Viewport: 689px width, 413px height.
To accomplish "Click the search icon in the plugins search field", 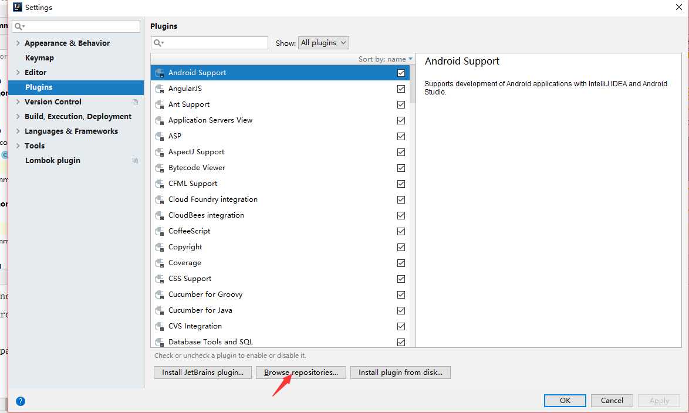I will tap(158, 43).
